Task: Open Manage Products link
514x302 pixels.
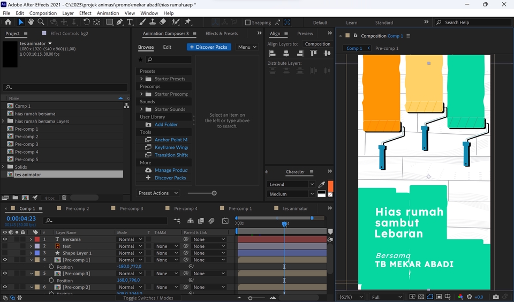Action: tap(171, 170)
